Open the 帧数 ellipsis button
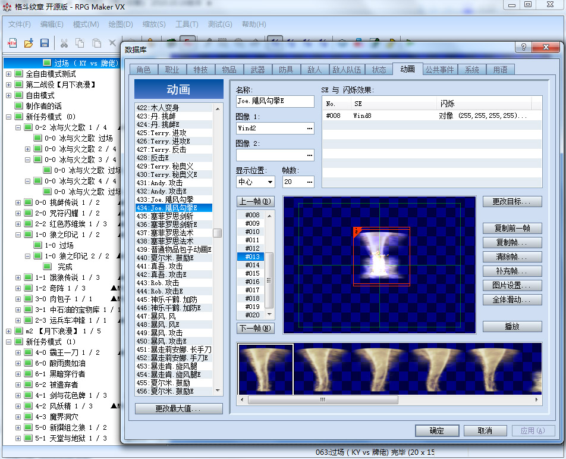The width and height of the screenshot is (566, 459). click(310, 182)
